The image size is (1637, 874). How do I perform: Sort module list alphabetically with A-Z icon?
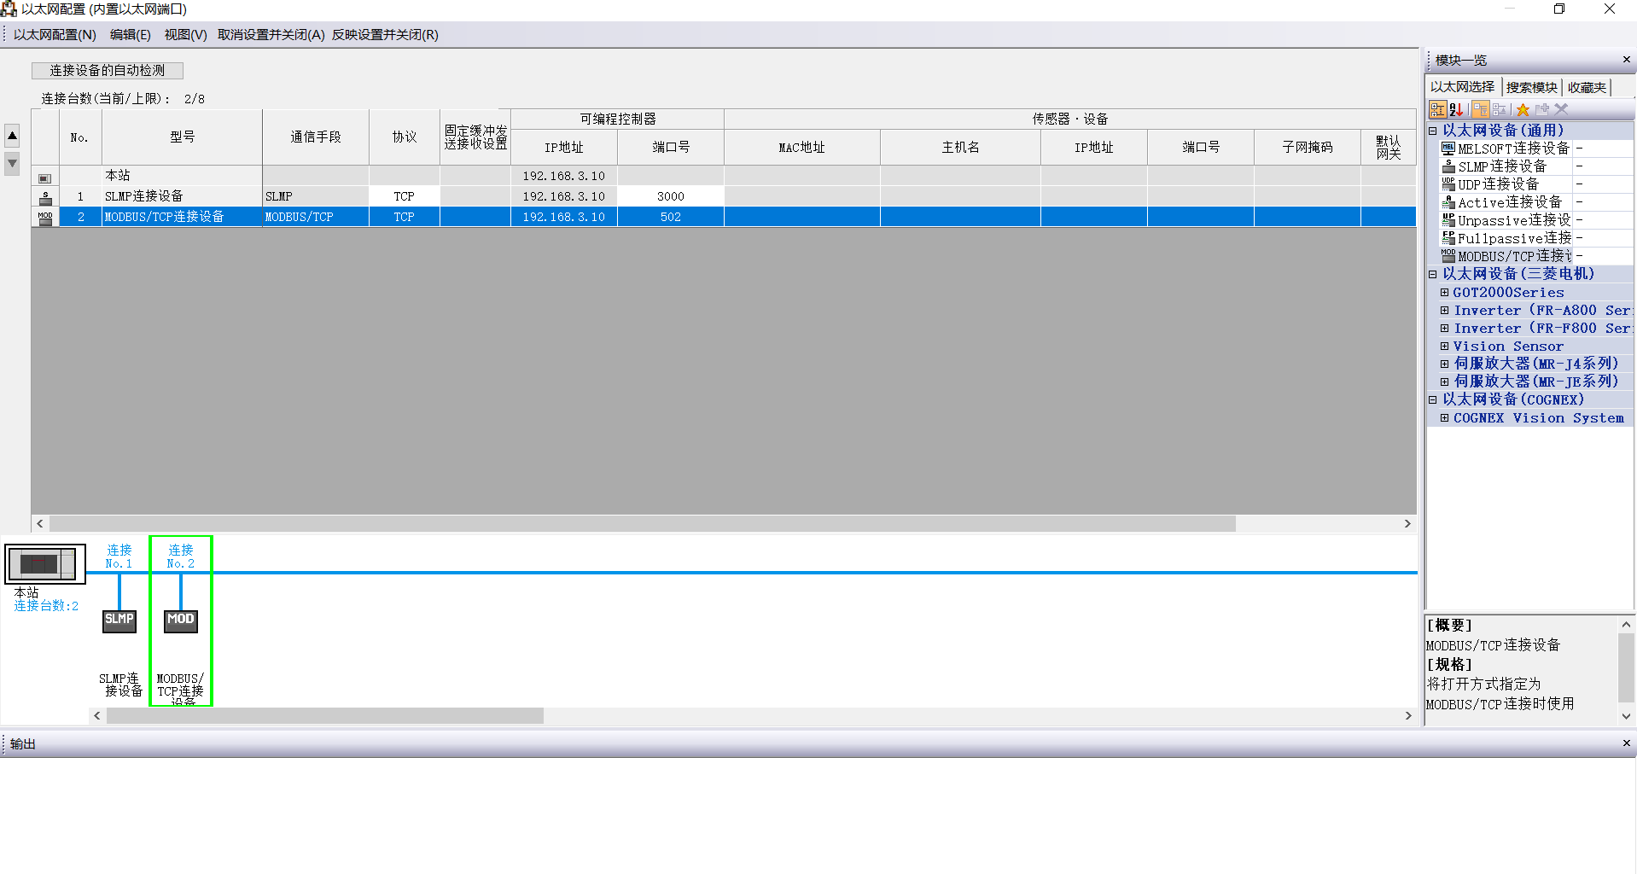(1457, 109)
